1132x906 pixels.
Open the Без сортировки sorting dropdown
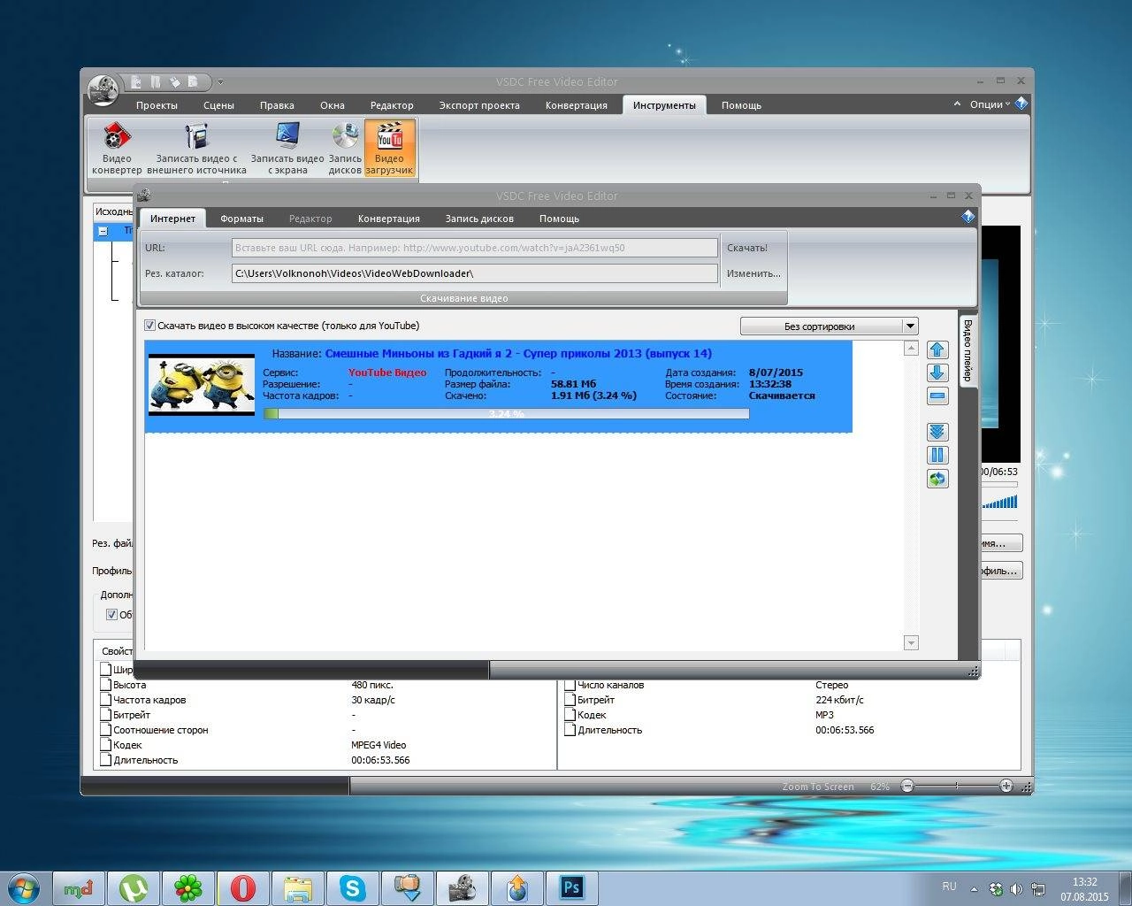829,326
